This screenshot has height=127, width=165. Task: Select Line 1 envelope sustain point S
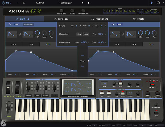point(31,52)
